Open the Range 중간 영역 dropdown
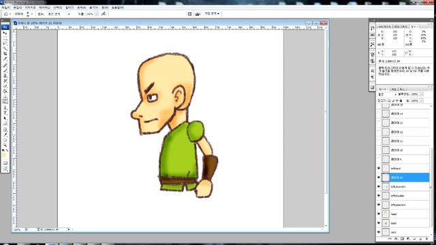The image size is (436, 245). [x=59, y=14]
